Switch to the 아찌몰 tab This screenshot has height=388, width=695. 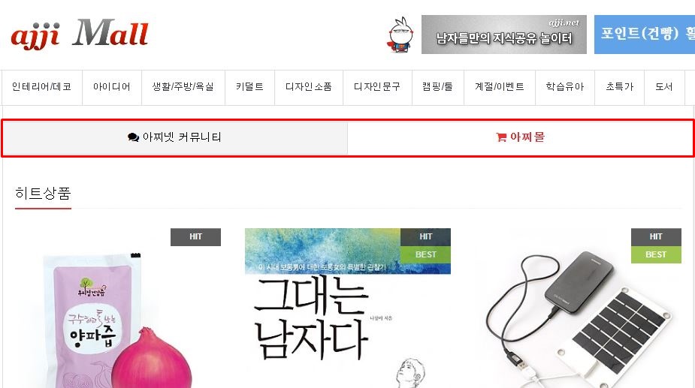[521, 138]
